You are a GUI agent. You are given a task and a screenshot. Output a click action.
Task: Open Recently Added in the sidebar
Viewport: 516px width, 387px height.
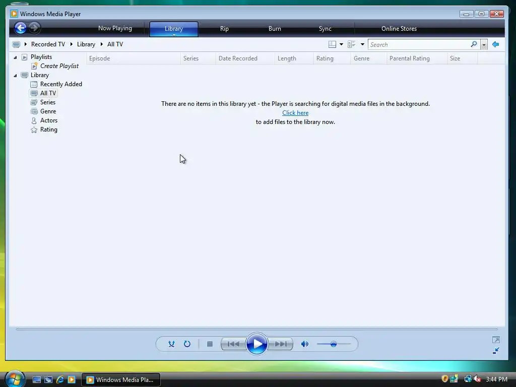61,84
